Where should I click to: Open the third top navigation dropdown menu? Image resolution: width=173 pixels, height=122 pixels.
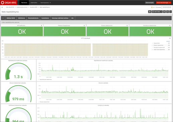point(46,3)
